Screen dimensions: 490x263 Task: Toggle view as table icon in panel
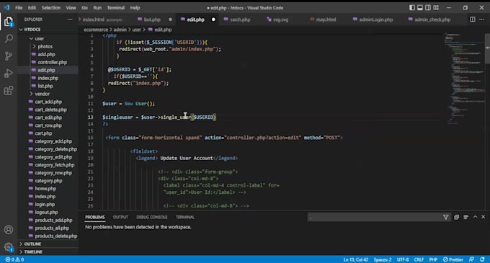point(466,217)
